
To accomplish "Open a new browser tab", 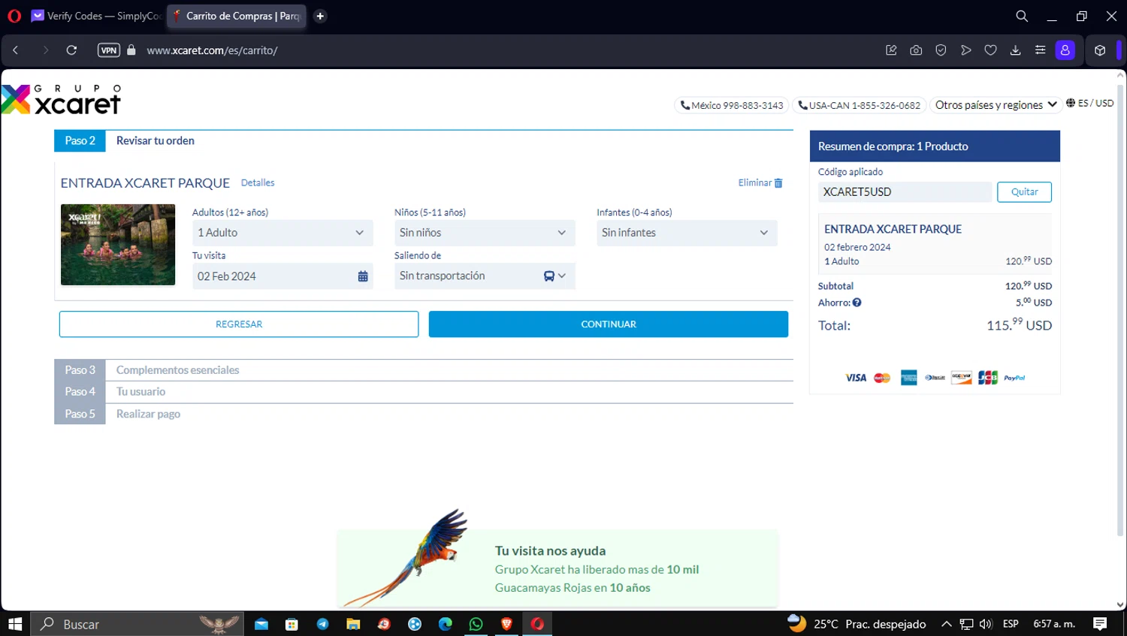I will (x=320, y=16).
